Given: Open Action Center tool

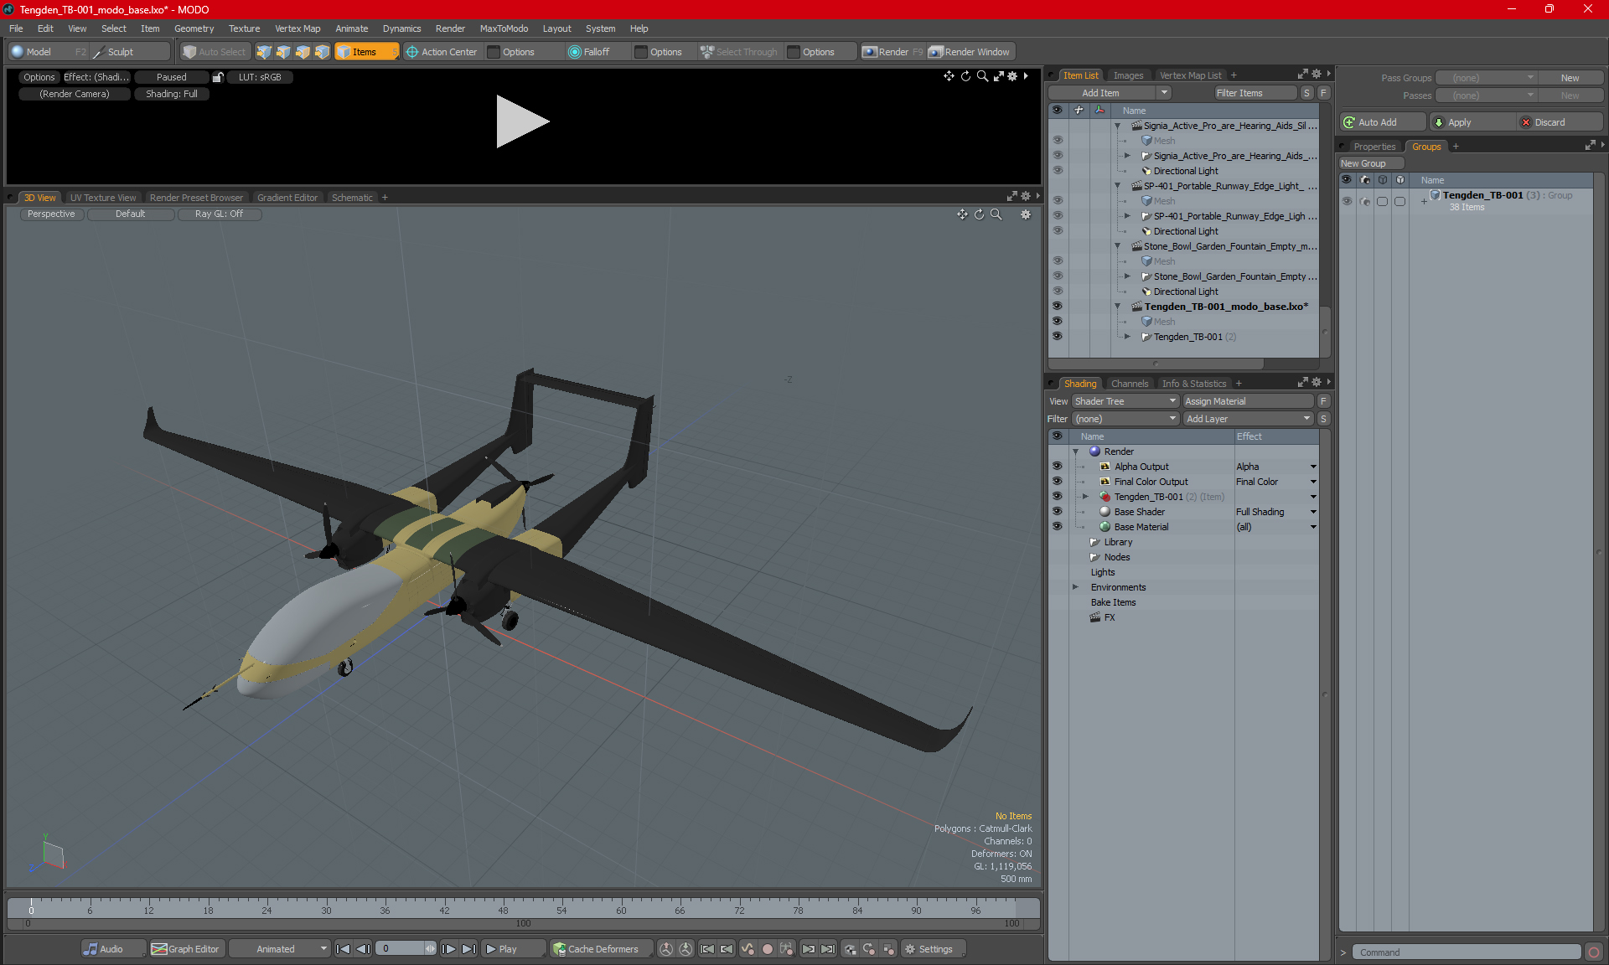Looking at the screenshot, I should (x=442, y=52).
